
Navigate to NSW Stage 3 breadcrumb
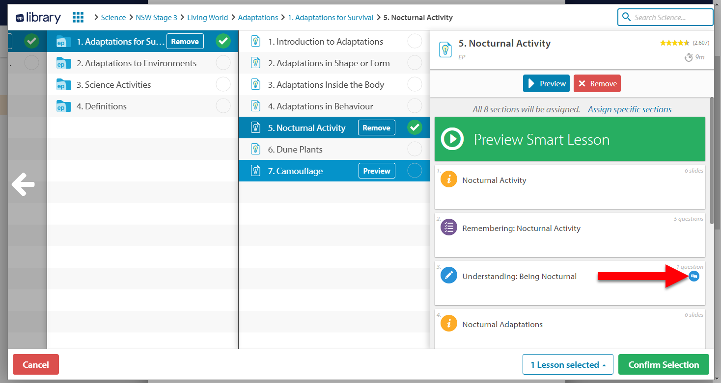(x=156, y=18)
